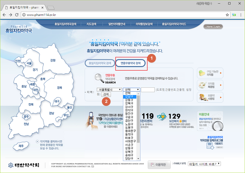Open the Chrome three-dot menu

tap(241, 15)
